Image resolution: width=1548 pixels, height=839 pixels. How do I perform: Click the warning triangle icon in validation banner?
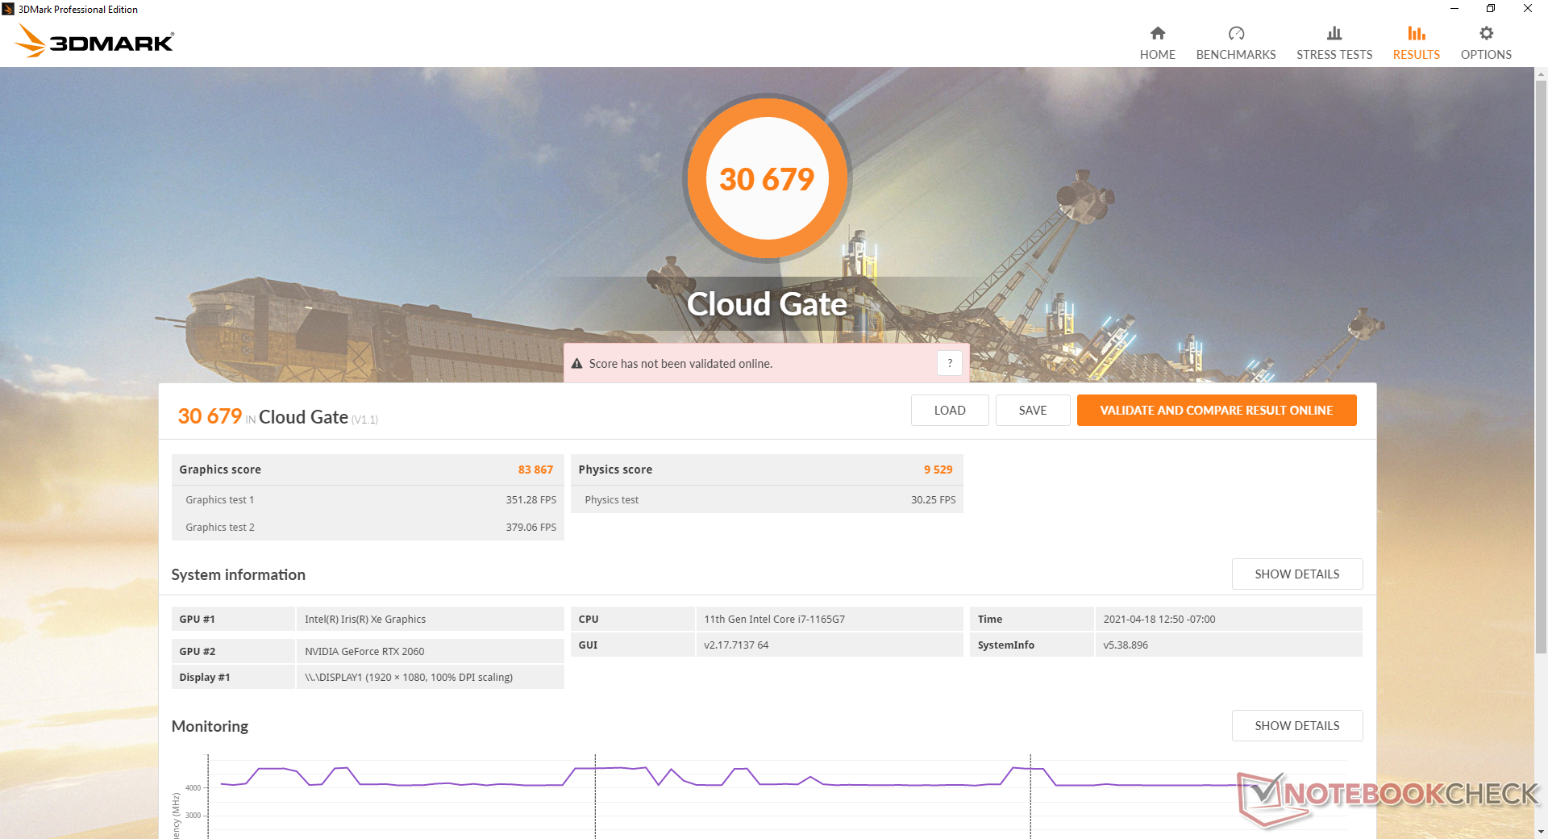click(576, 364)
